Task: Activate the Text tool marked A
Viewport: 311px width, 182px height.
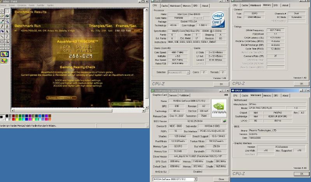Action: click(x=7, y=31)
